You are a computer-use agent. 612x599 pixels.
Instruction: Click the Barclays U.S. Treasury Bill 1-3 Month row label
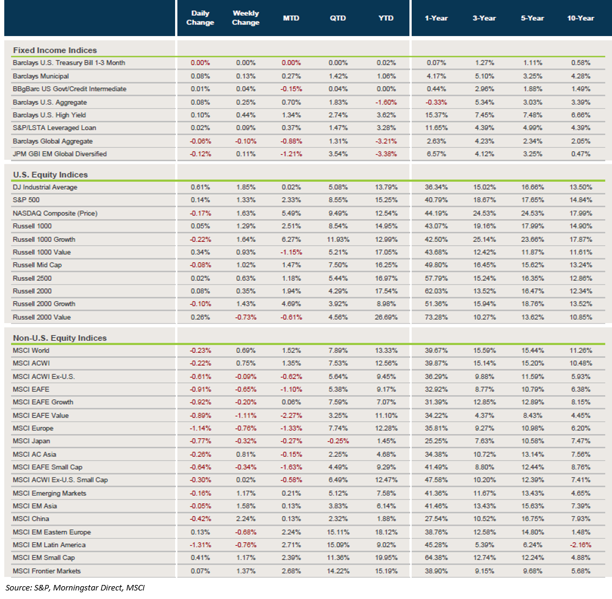pyautogui.click(x=69, y=63)
